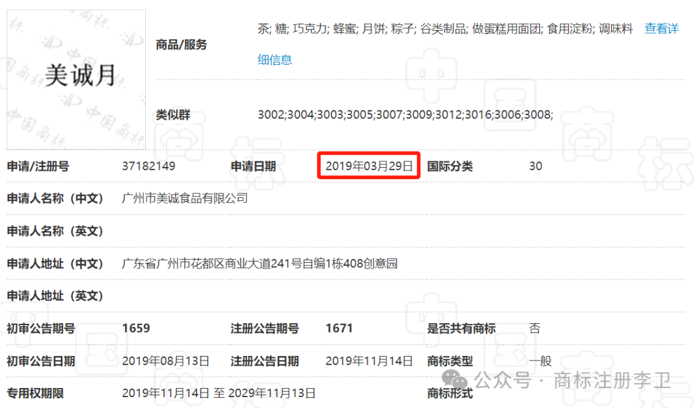
Task: Click the 专用权期限 label
Action: point(35,393)
